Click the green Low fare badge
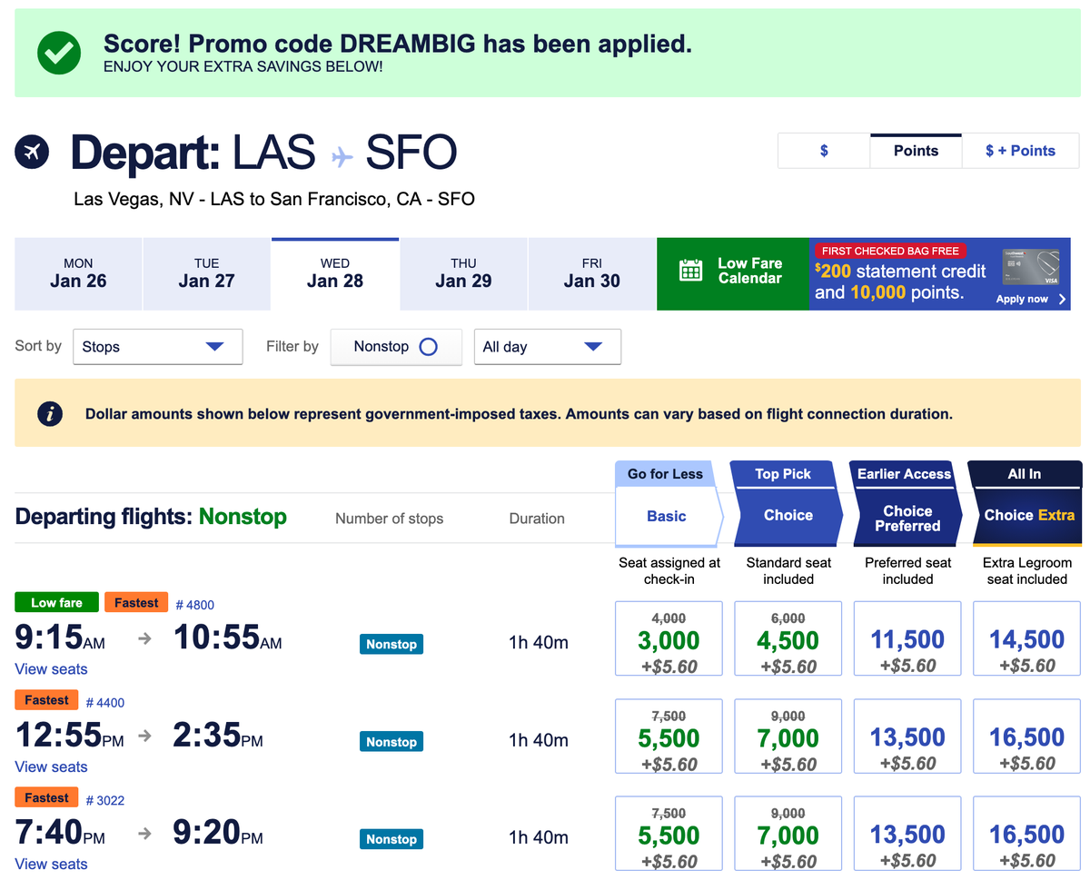The height and width of the screenshot is (880, 1090). pyautogui.click(x=56, y=602)
